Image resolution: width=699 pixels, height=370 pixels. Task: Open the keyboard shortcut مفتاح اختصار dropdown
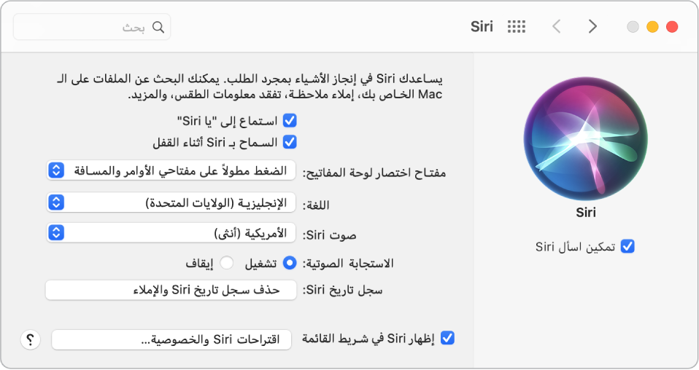click(x=171, y=170)
